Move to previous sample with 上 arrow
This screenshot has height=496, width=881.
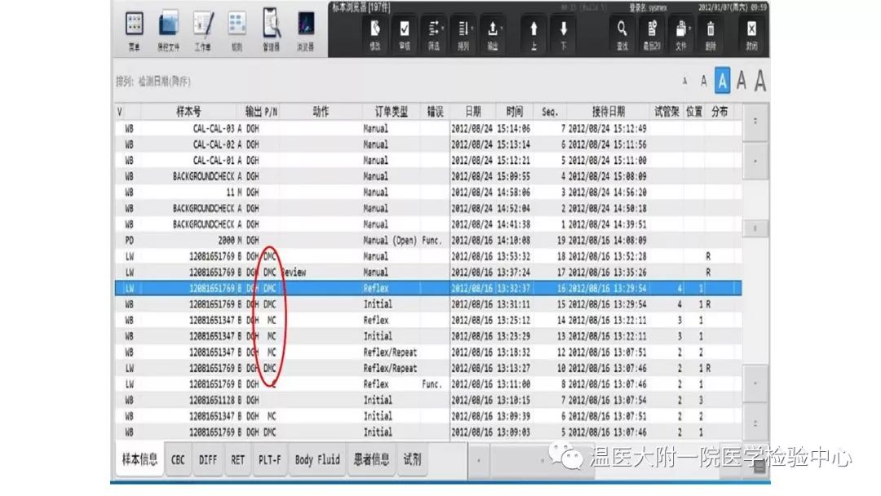533,35
